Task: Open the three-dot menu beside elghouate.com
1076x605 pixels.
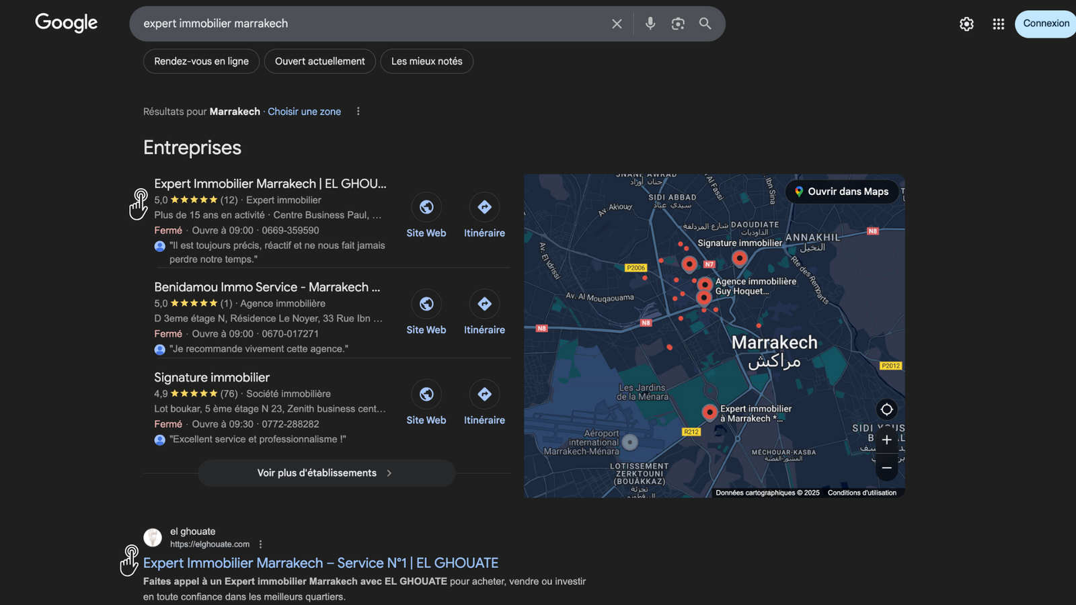Action: click(260, 544)
